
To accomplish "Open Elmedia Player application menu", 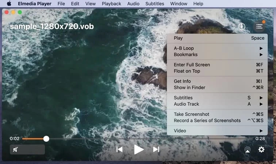I will (x=34, y=4).
